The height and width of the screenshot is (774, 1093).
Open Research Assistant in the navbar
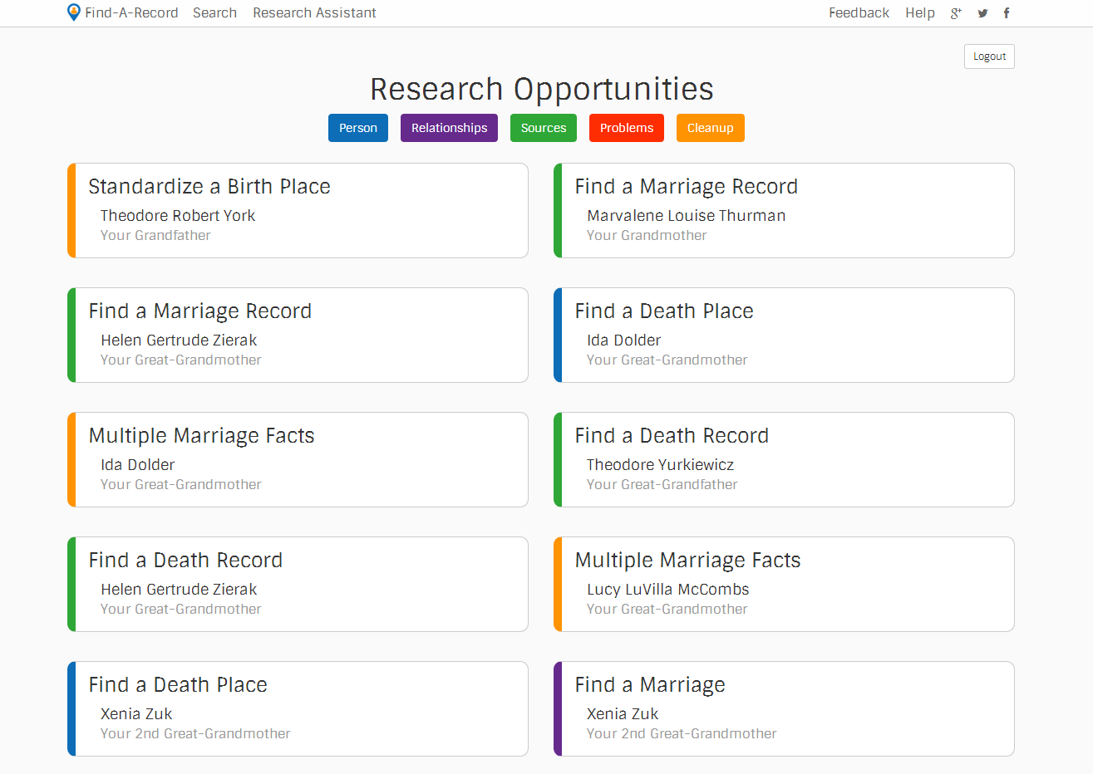coord(314,12)
